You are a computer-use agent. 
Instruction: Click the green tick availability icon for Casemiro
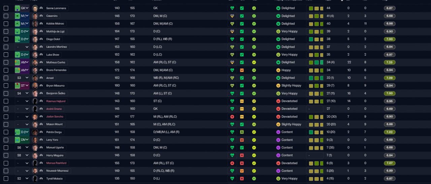[242, 16]
